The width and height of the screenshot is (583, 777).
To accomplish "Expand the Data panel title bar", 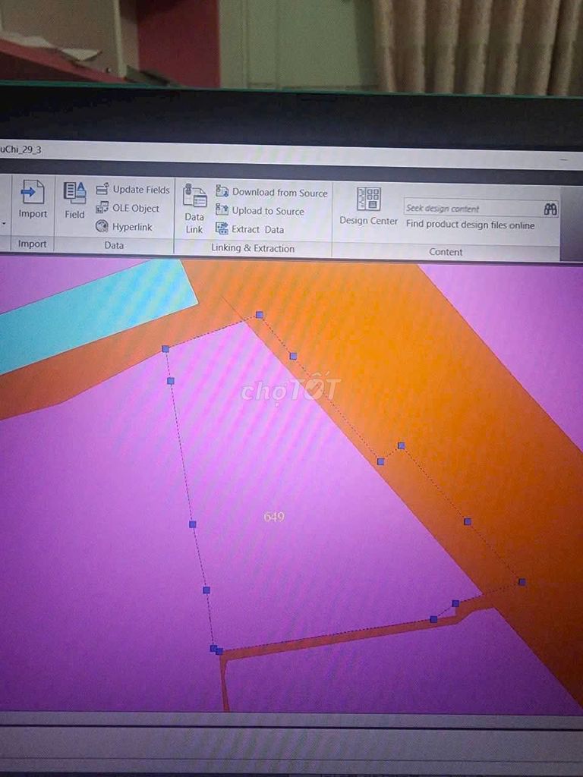I will [x=114, y=245].
